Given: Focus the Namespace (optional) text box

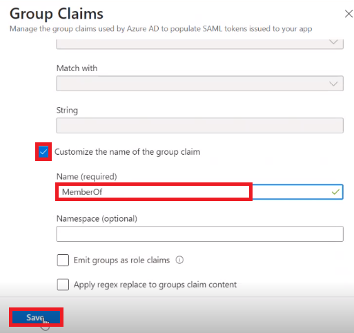Looking at the screenshot, I should coord(199,234).
